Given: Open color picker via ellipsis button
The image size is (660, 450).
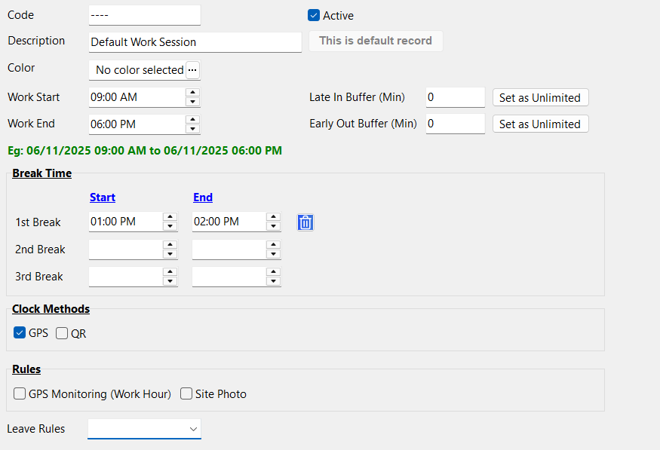Looking at the screenshot, I should click(x=193, y=70).
